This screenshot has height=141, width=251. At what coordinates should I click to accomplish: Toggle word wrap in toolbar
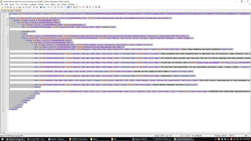coord(62,7)
